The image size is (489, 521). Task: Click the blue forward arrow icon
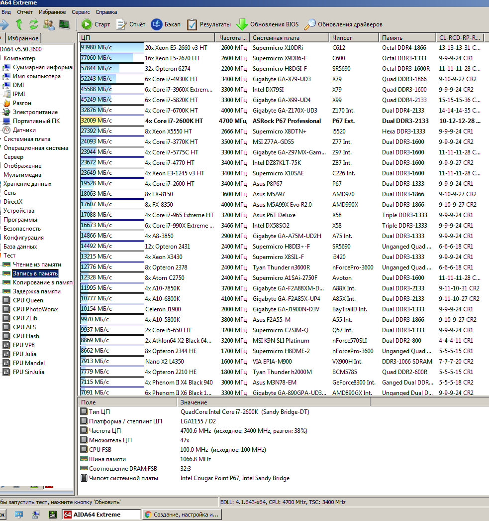4,24
